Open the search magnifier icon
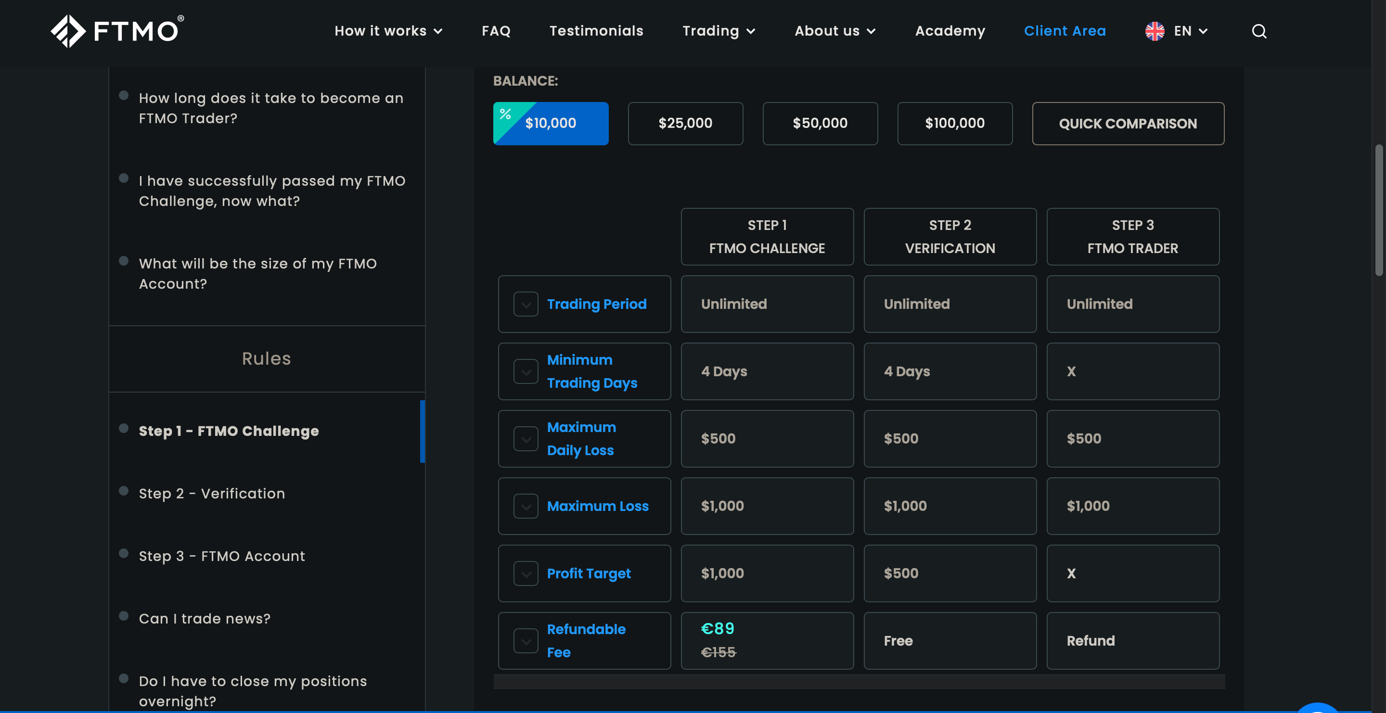This screenshot has height=713, width=1386. [x=1259, y=31]
